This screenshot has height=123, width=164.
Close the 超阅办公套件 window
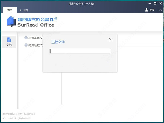point(160,4)
